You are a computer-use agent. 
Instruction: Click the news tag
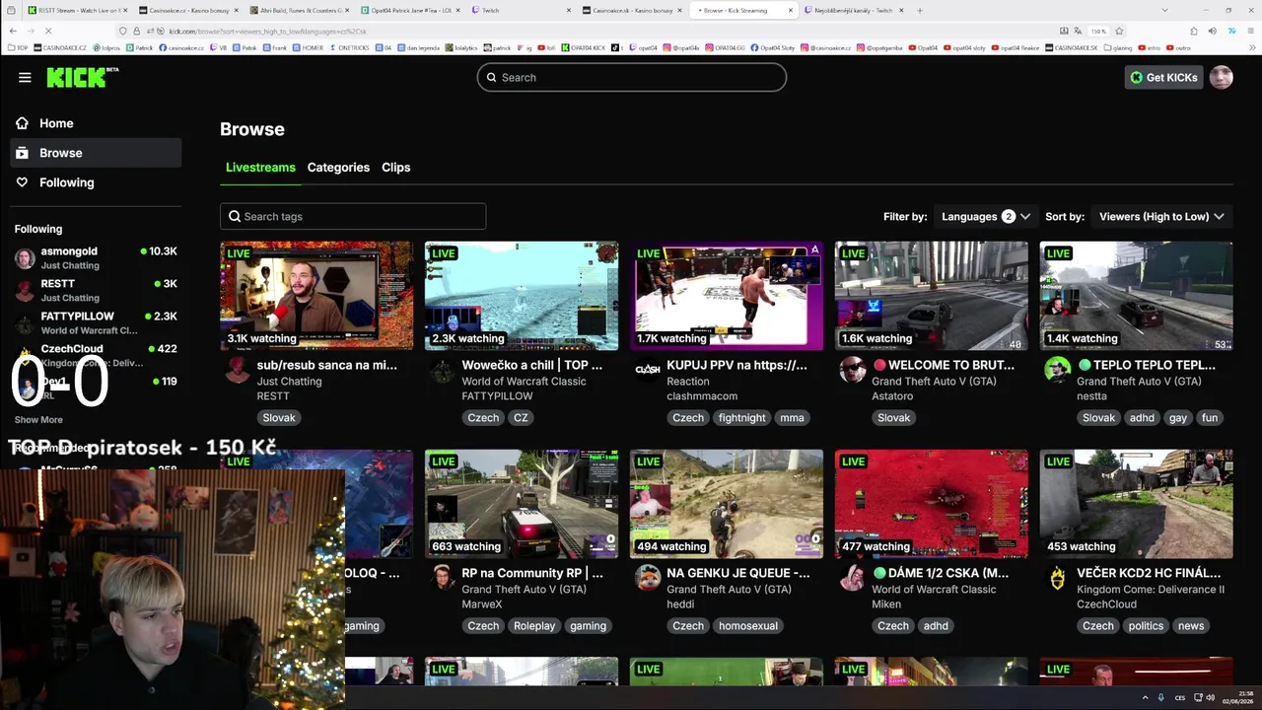(x=1191, y=626)
